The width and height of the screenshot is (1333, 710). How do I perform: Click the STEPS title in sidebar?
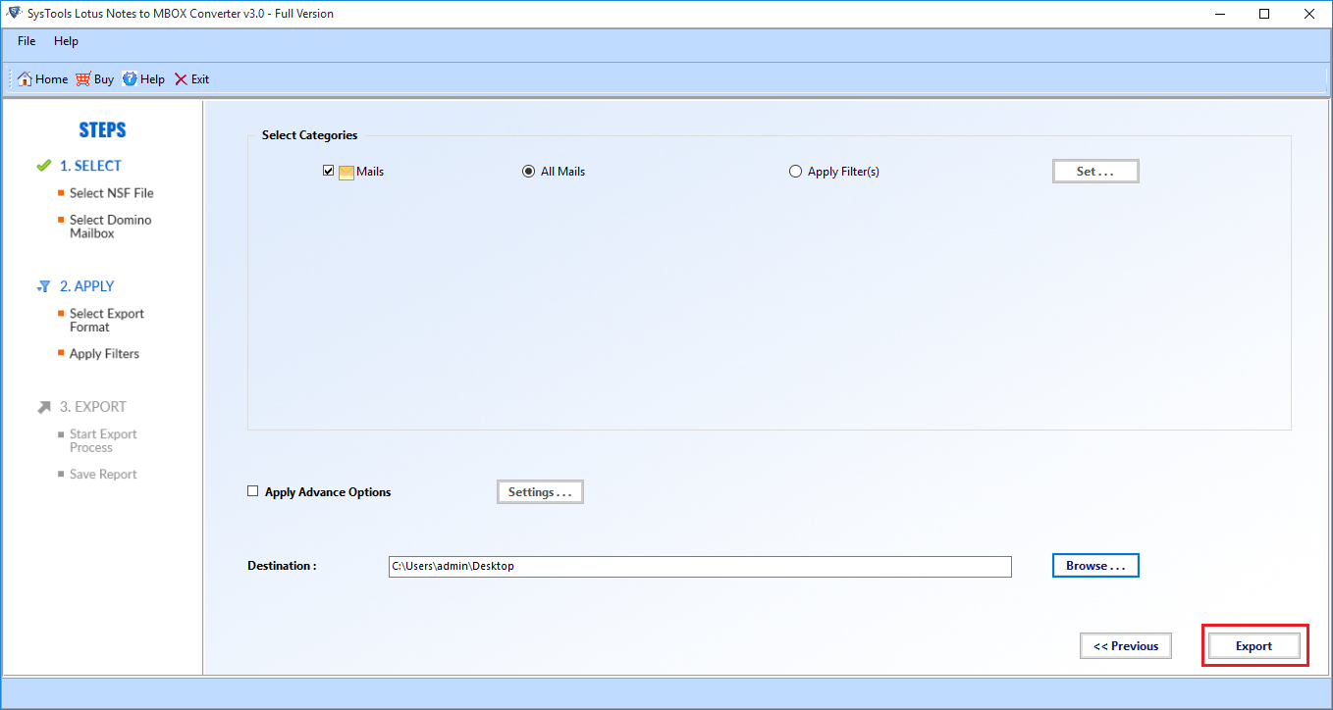pyautogui.click(x=102, y=130)
